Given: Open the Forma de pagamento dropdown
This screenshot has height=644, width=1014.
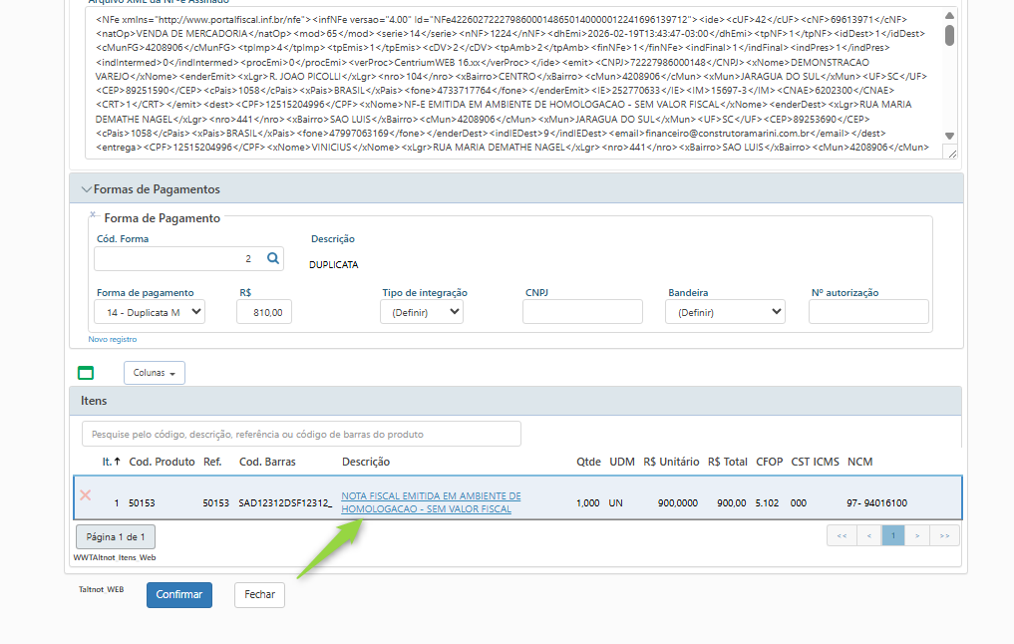Looking at the screenshot, I should (x=150, y=312).
